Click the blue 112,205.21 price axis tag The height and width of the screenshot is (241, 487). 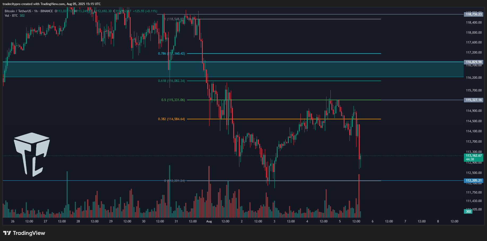click(x=473, y=181)
